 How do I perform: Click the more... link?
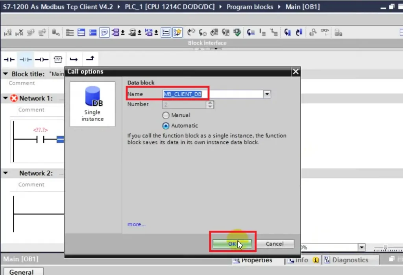pyautogui.click(x=136, y=224)
